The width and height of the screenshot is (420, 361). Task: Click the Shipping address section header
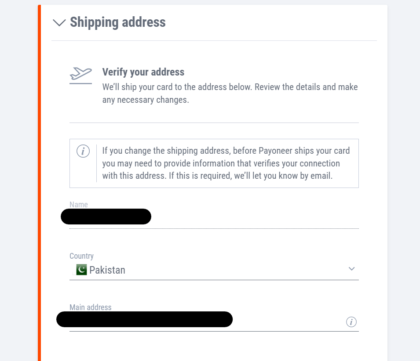(x=117, y=22)
